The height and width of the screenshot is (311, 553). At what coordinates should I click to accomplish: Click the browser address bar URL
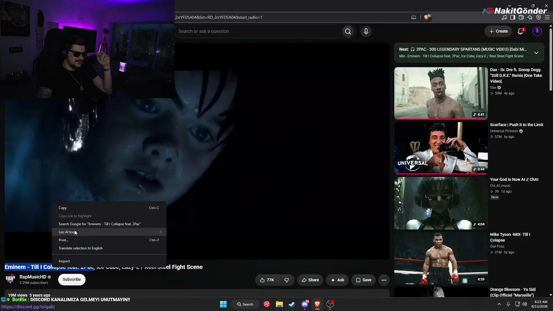point(219,17)
